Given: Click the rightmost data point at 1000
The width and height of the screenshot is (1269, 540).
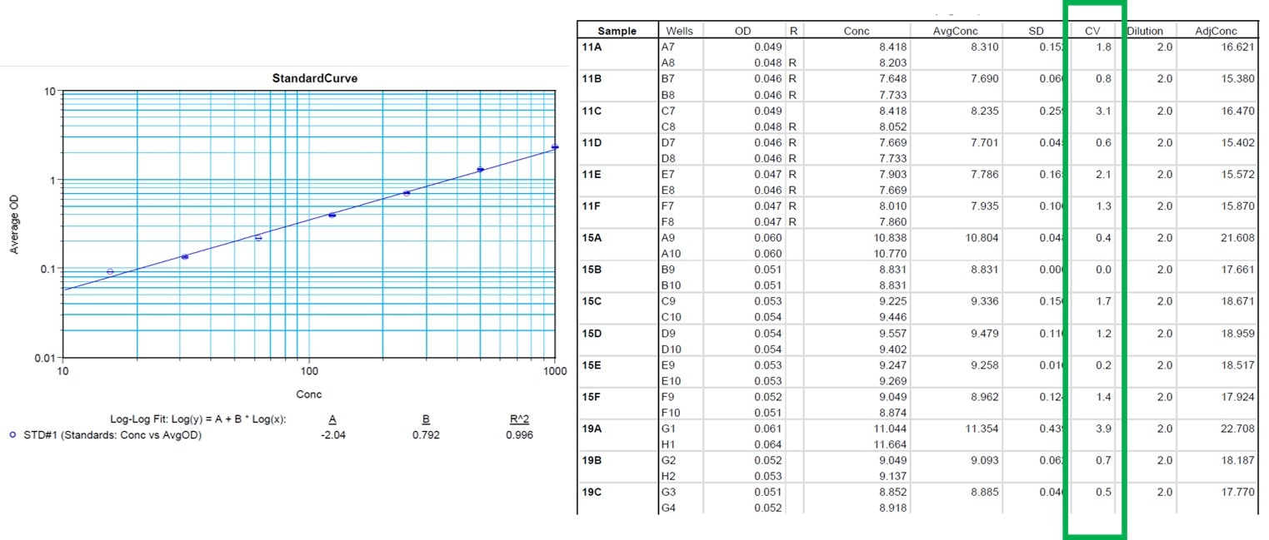Looking at the screenshot, I should tap(554, 147).
